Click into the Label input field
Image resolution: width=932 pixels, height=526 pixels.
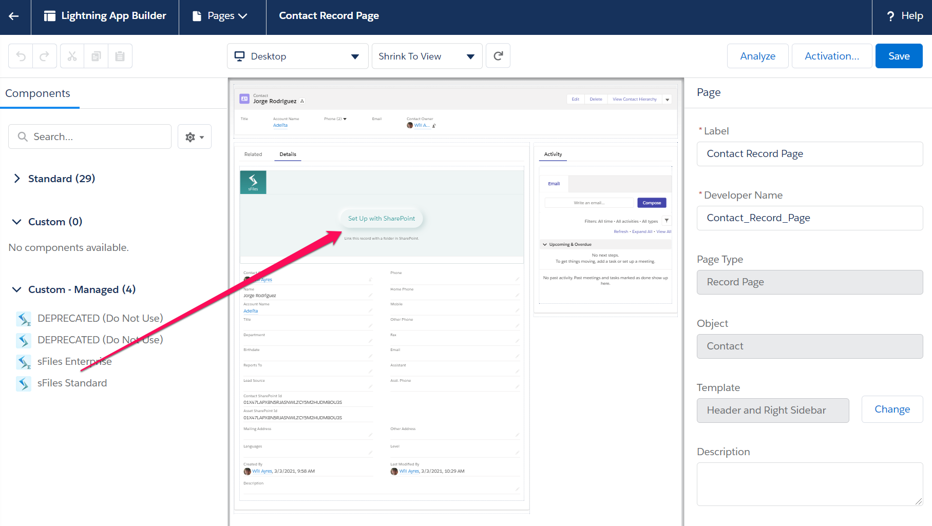[x=810, y=154]
